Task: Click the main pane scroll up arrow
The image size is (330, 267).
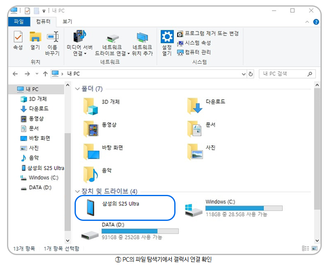Action: click(x=317, y=85)
